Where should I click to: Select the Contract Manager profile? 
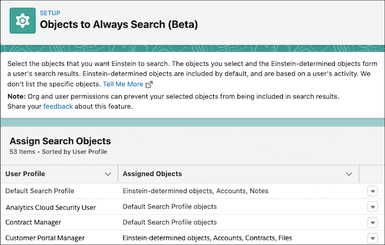click(x=33, y=222)
